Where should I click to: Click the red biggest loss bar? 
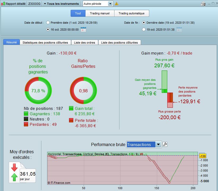coord(170,100)
